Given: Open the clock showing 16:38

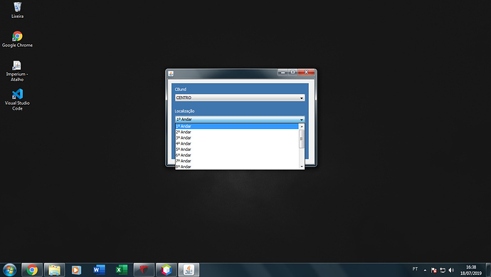Looking at the screenshot, I should (x=470, y=270).
